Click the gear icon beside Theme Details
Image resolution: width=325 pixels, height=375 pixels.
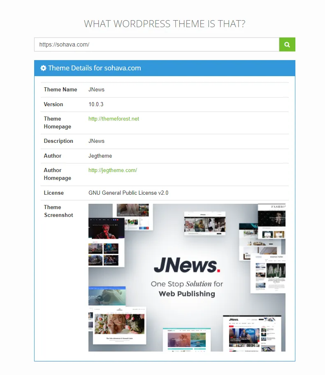[43, 68]
